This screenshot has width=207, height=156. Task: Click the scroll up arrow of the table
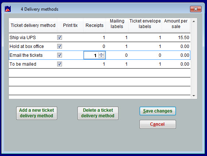pyautogui.click(x=194, y=21)
